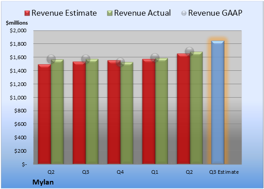Click the $millions axis label
264x189 pixels.
17,23
